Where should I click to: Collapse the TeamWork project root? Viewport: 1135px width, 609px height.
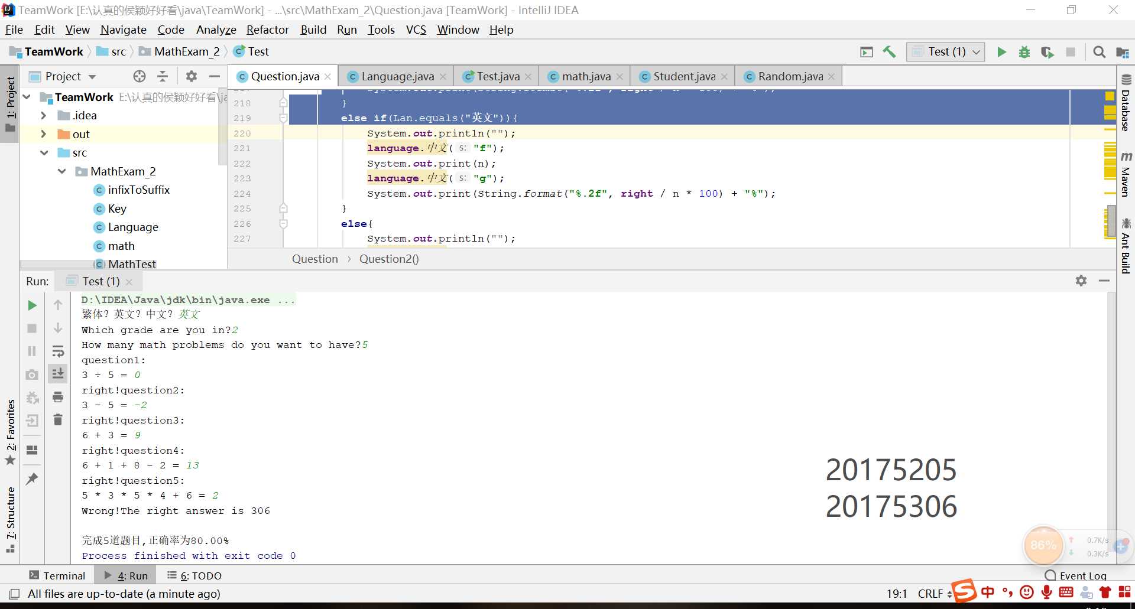tap(27, 97)
